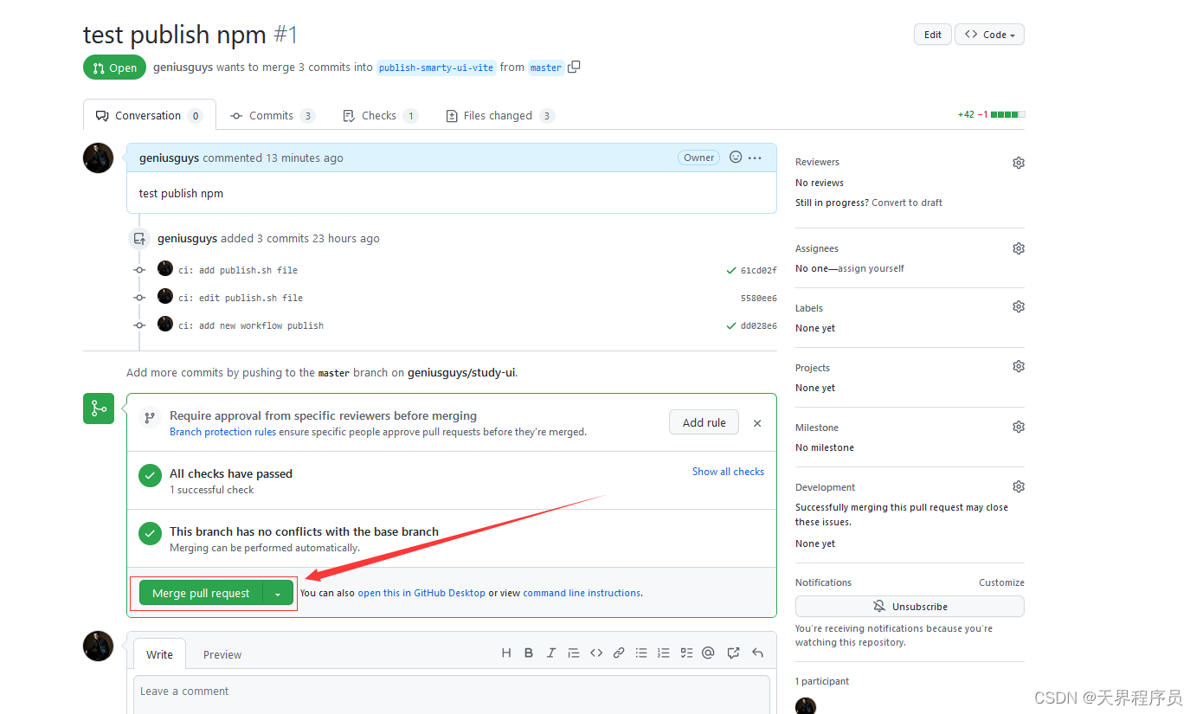Click geniusguys avatar beside first comment

pos(99,158)
